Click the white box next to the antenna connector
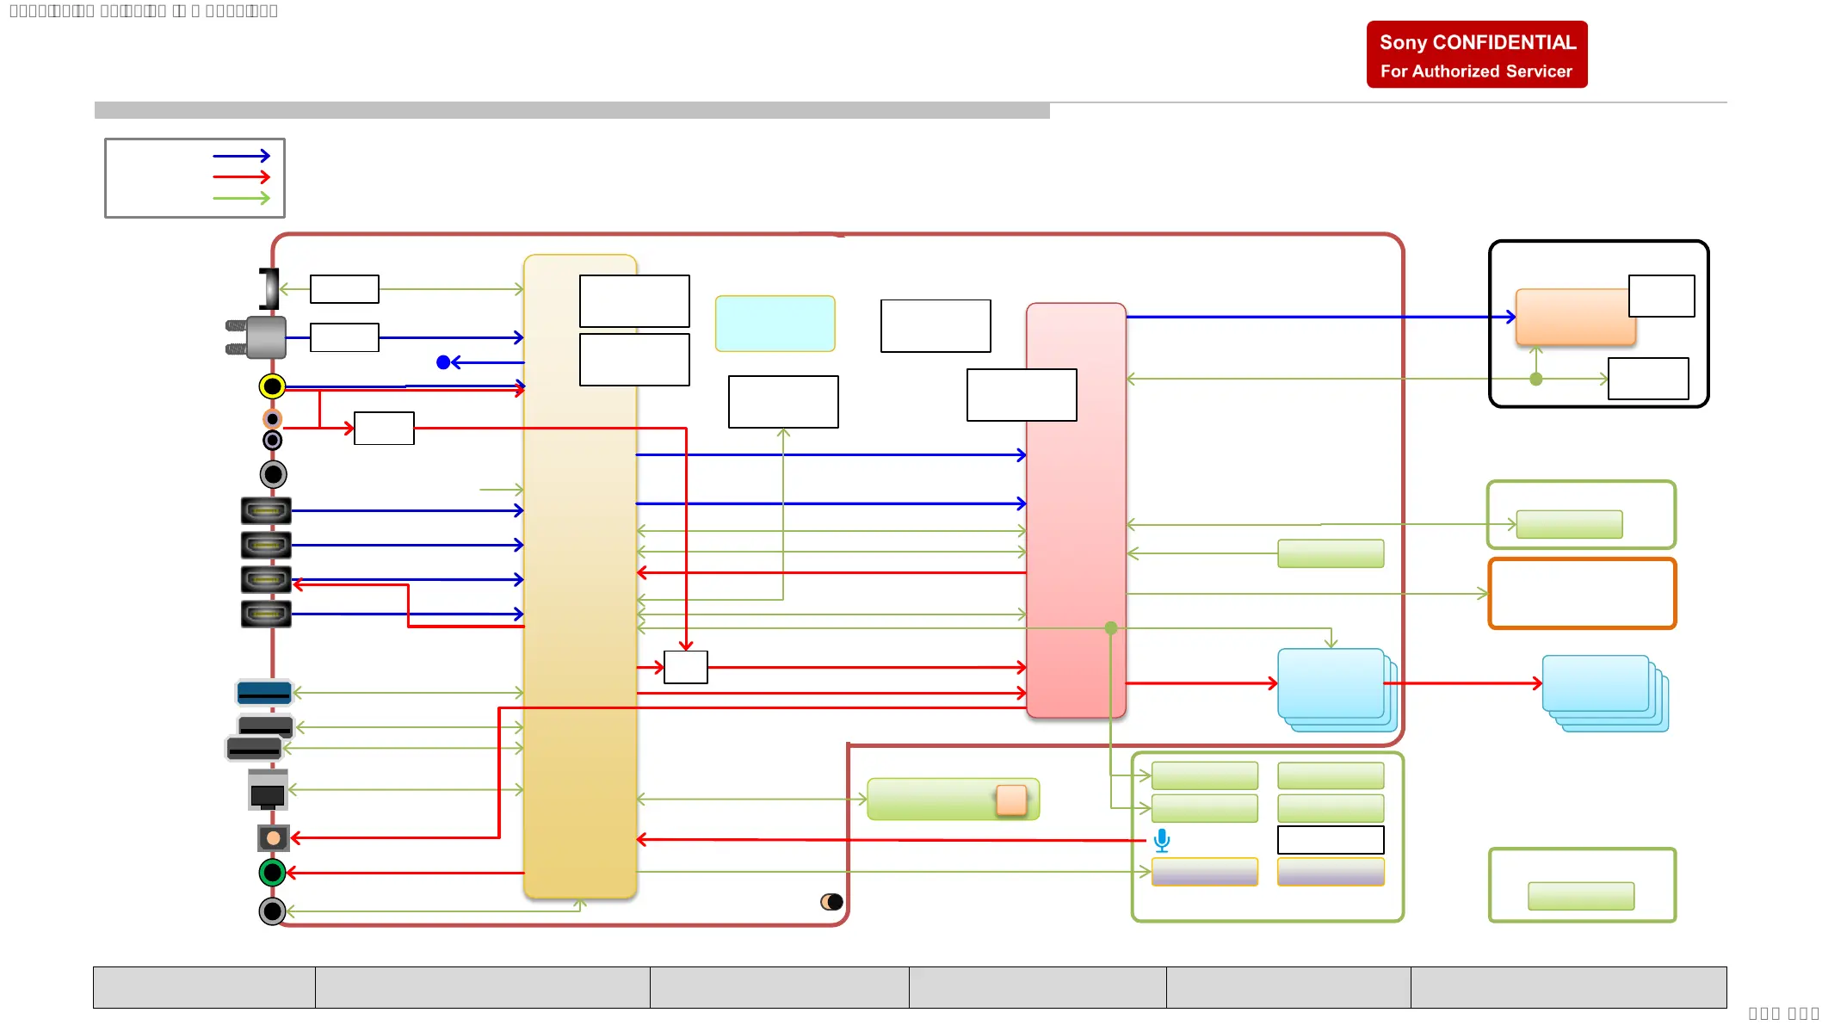 [x=344, y=289]
